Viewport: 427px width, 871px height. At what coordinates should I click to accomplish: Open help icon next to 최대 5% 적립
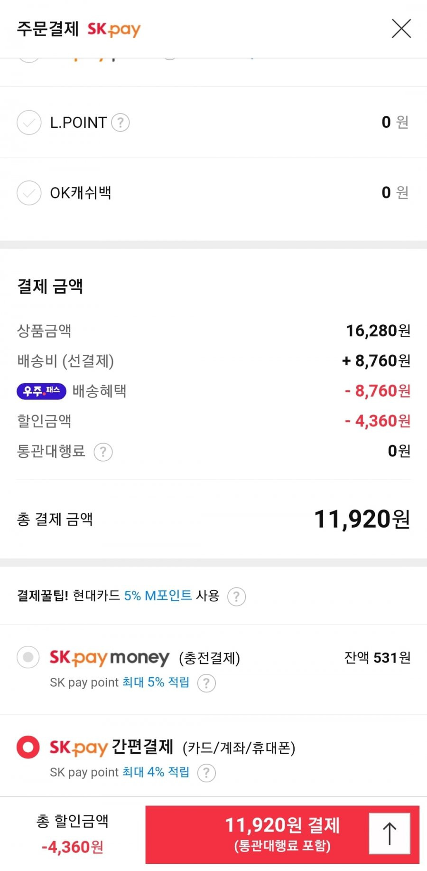[x=206, y=683]
